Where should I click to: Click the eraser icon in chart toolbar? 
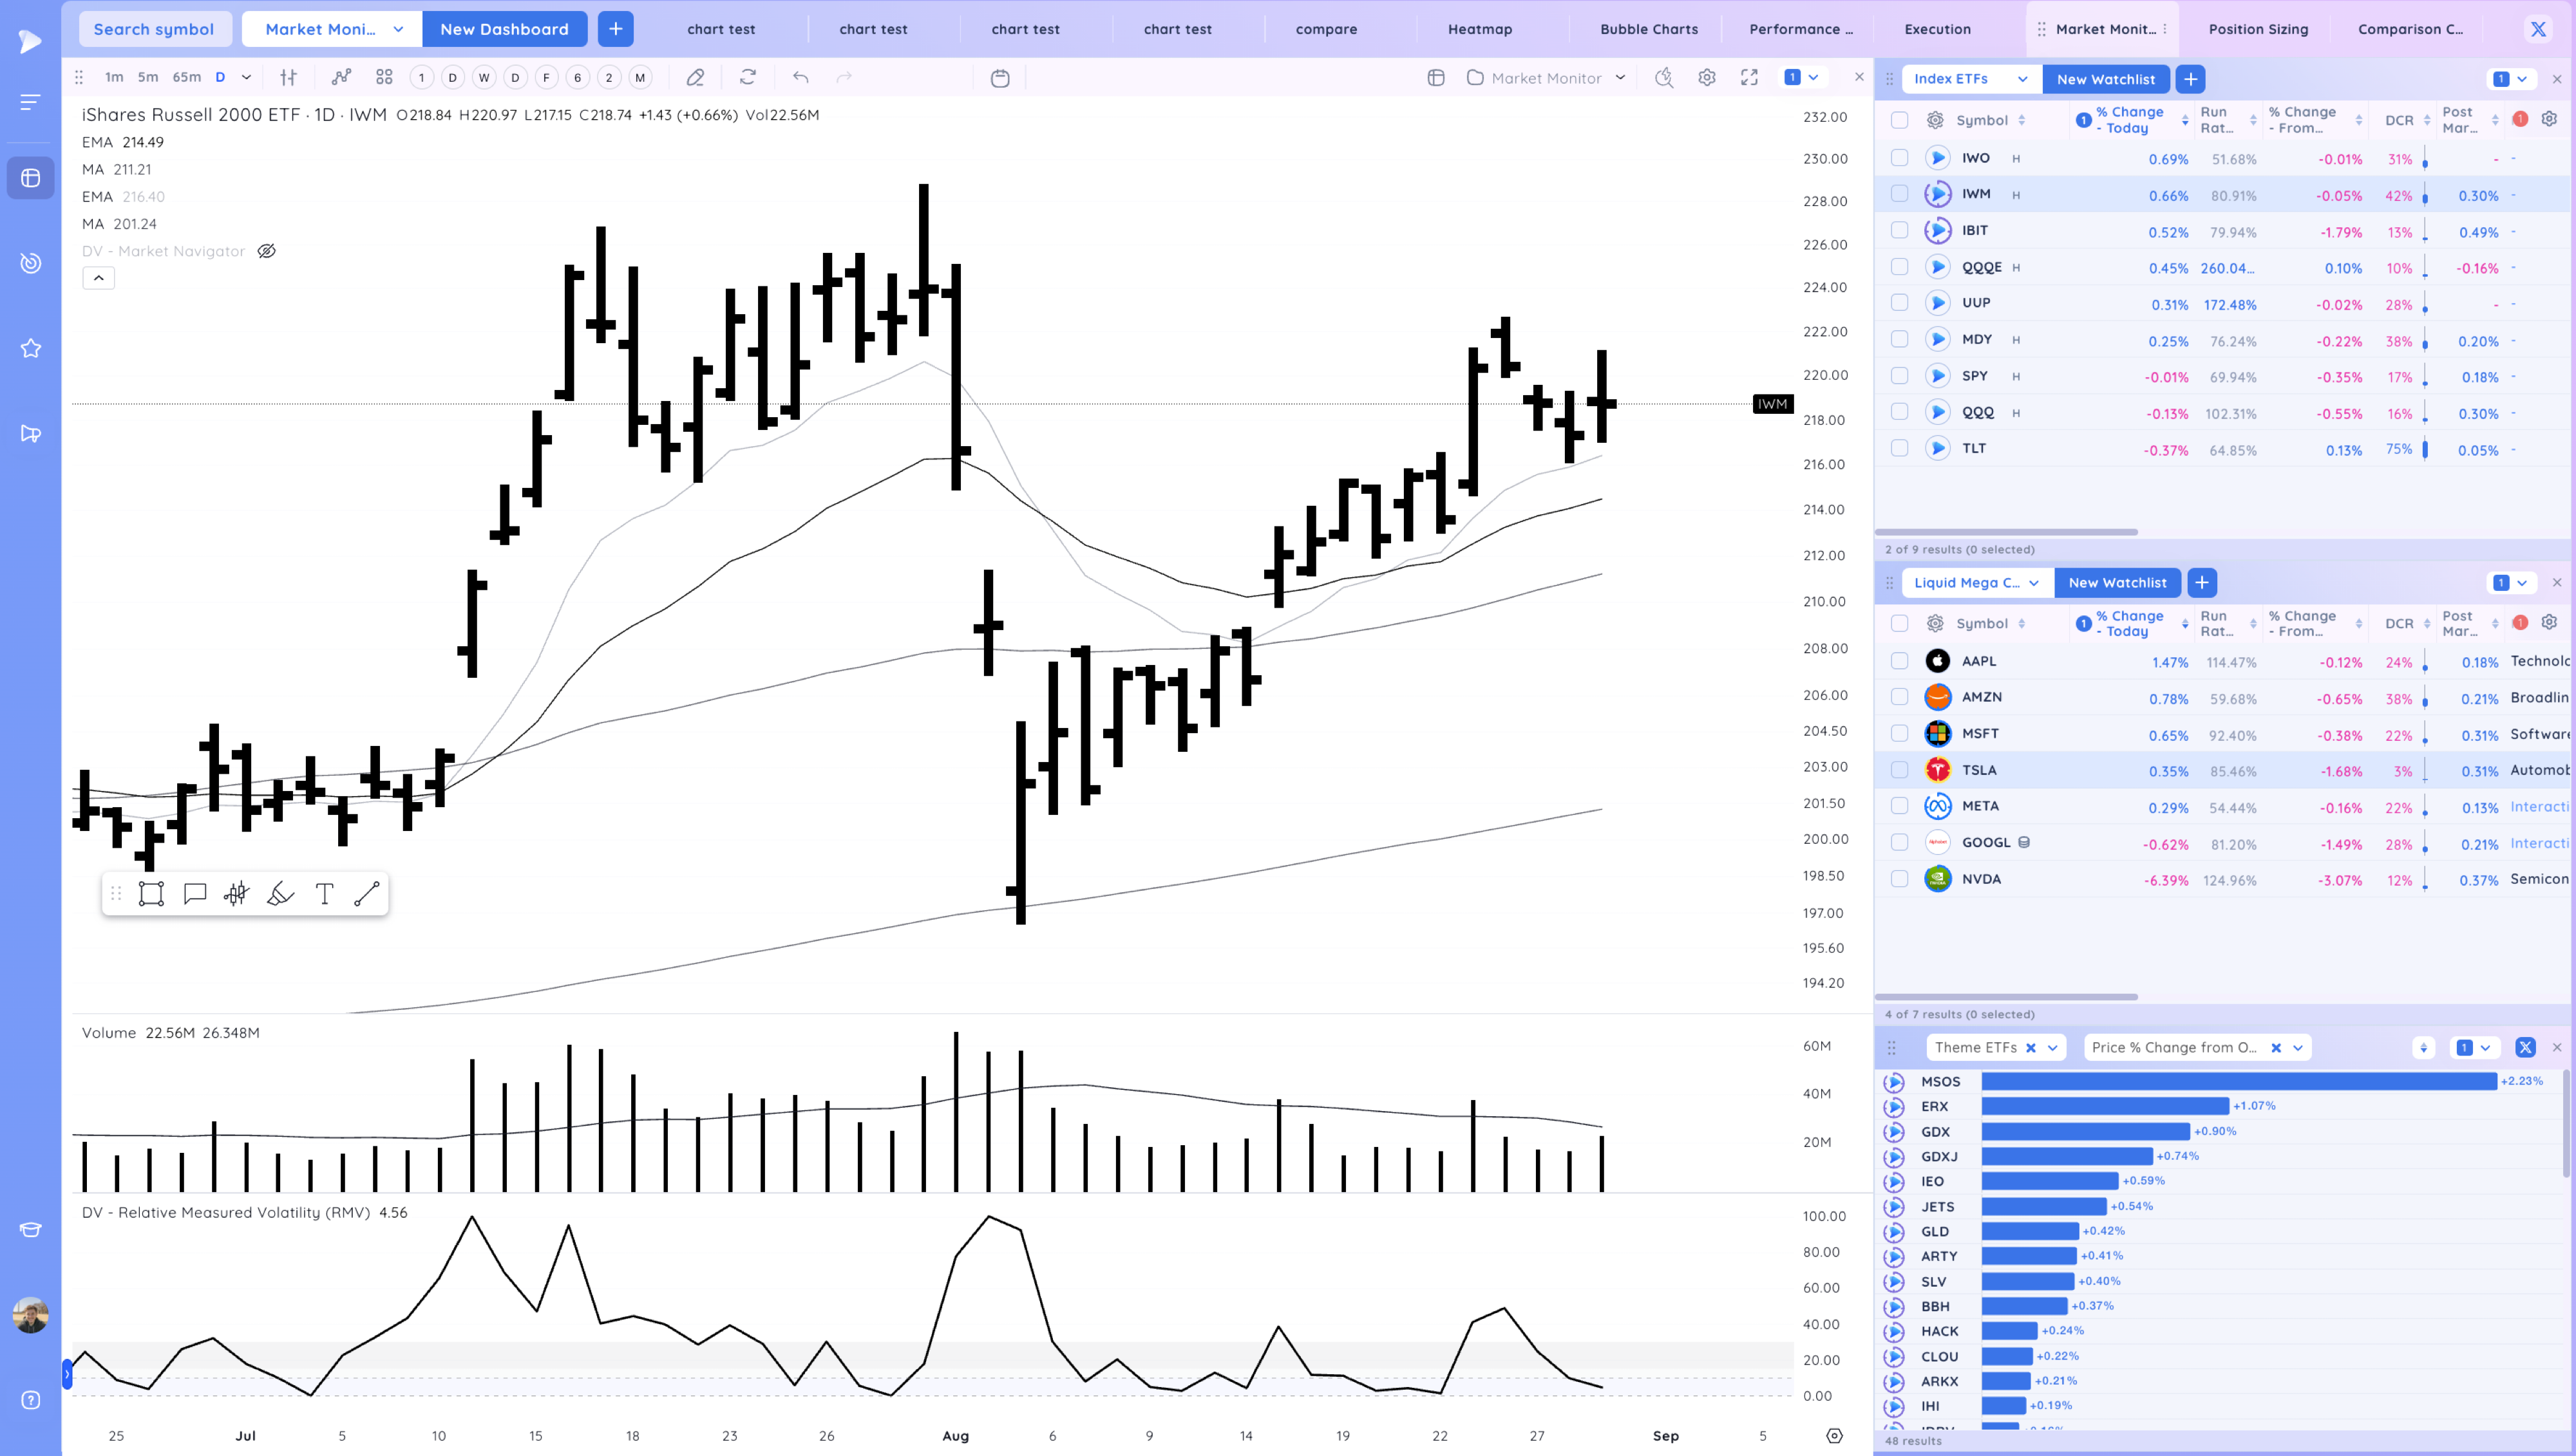coord(696,78)
